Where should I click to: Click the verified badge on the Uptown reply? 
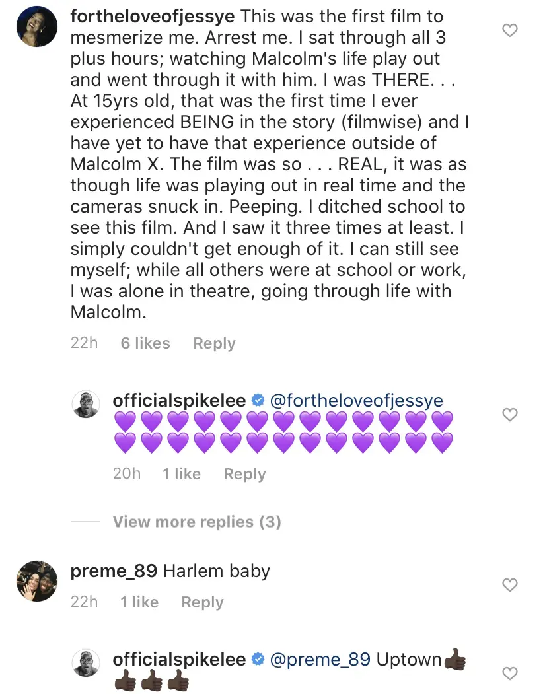[x=258, y=660]
